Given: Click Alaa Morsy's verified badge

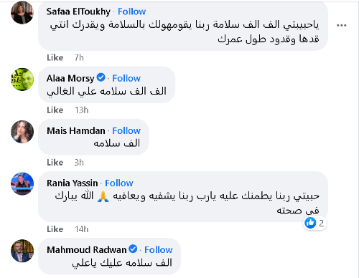Looking at the screenshot, I should pyautogui.click(x=101, y=77).
